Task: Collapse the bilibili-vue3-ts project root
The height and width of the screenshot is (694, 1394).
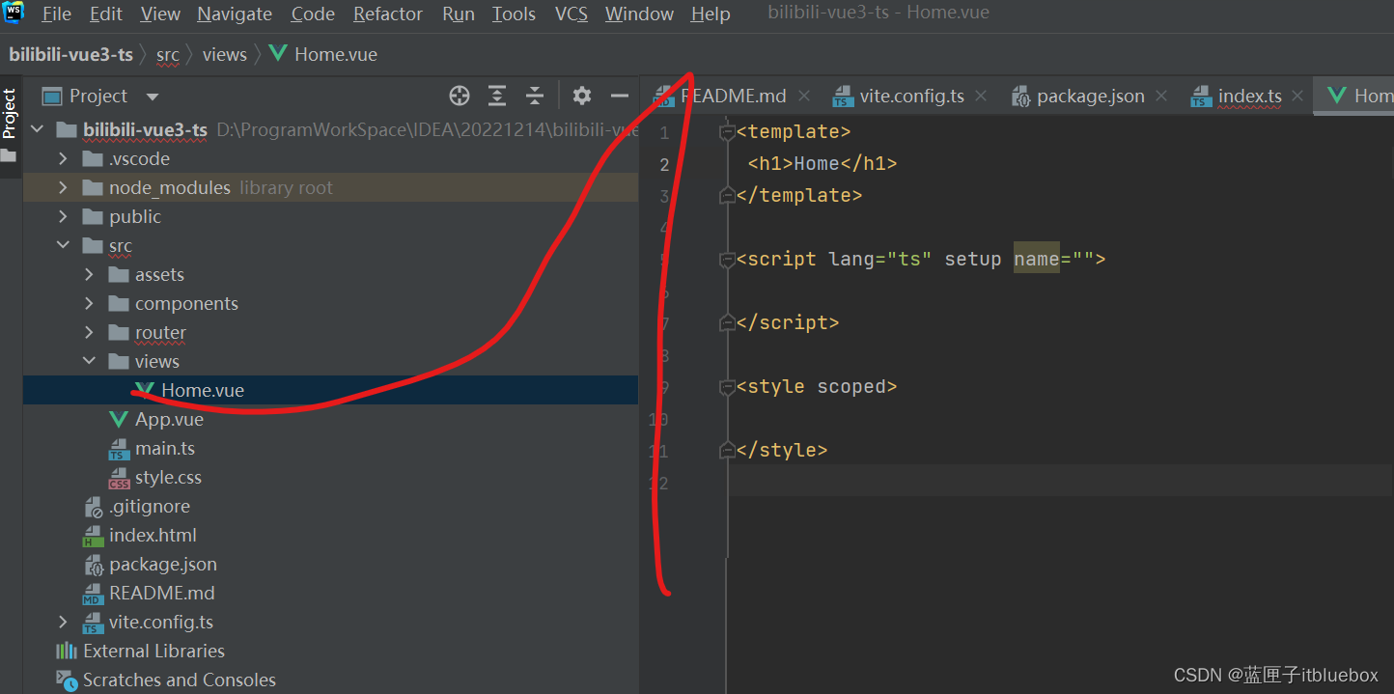Action: 38,129
